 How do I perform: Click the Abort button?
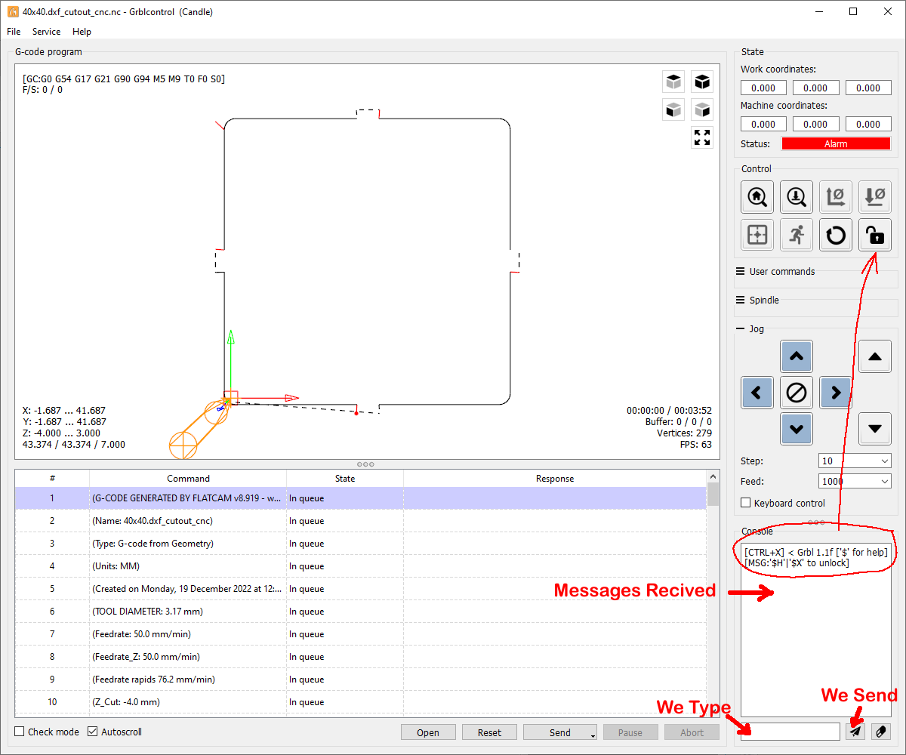[692, 732]
